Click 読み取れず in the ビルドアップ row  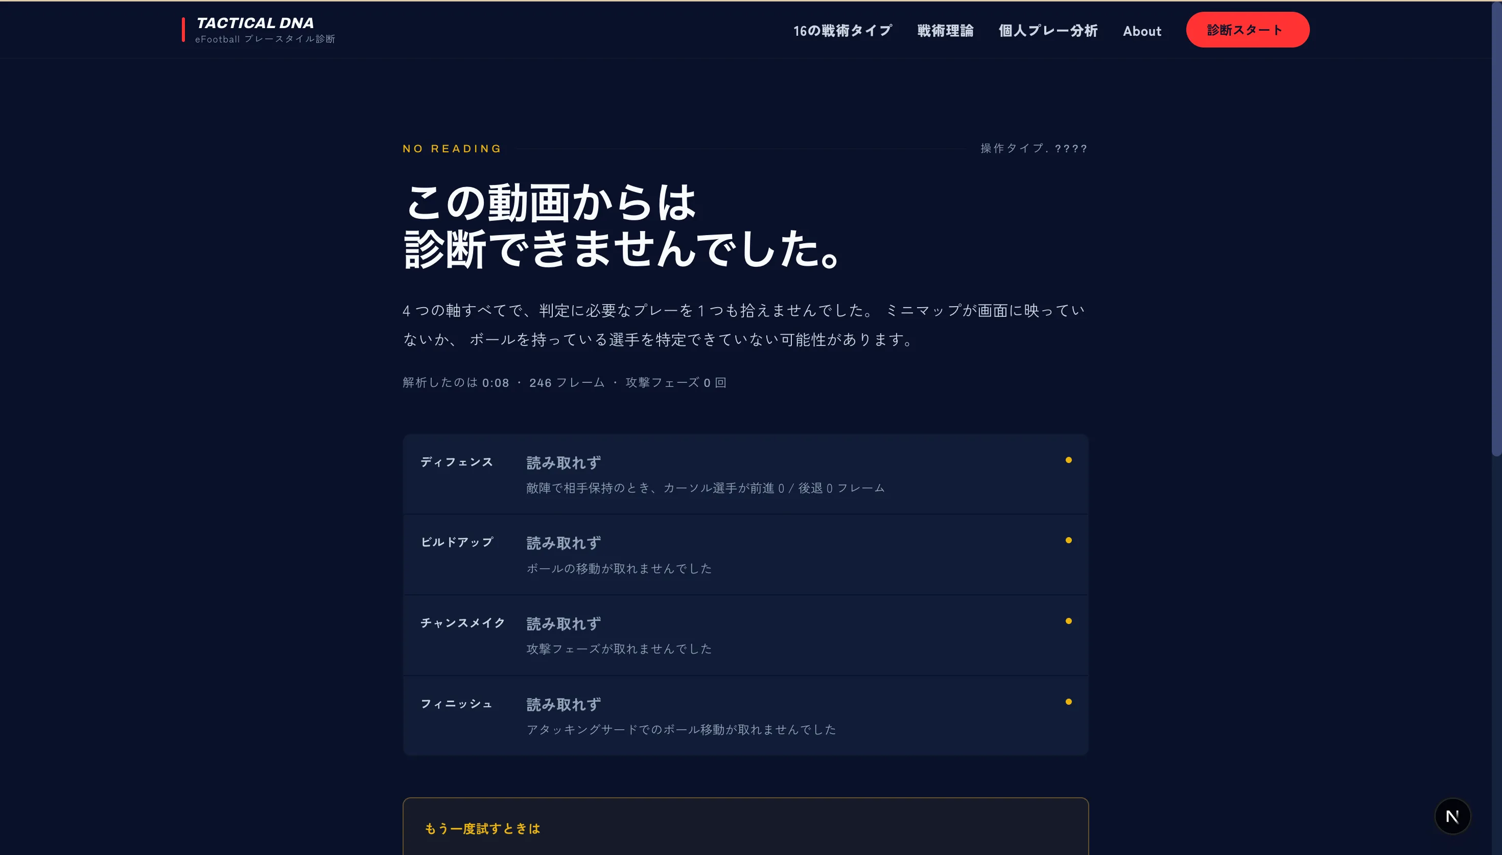click(564, 543)
